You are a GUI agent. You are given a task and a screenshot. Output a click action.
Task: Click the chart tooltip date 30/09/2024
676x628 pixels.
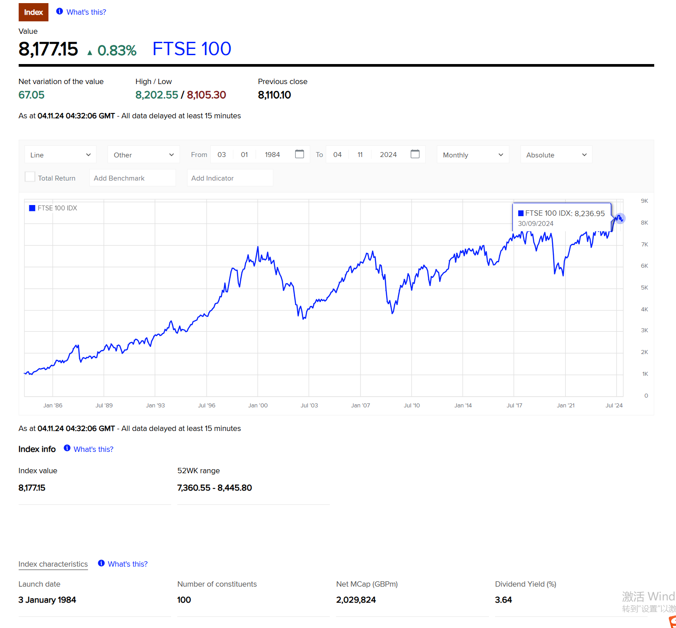tap(536, 224)
